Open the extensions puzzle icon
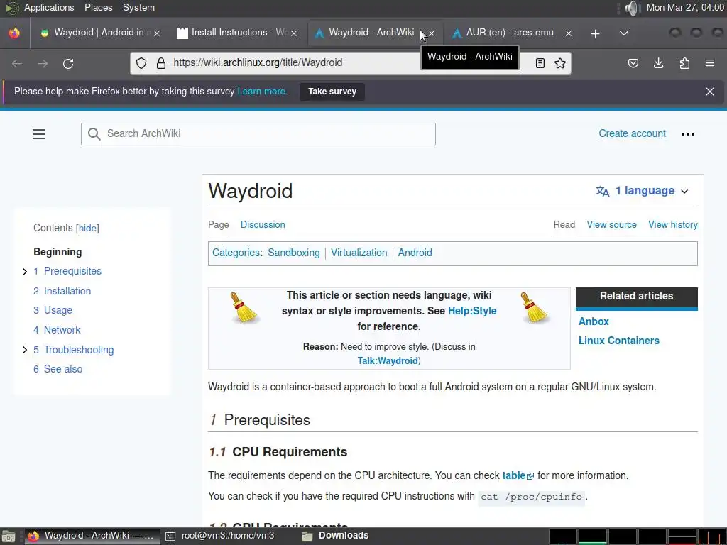 (684, 63)
